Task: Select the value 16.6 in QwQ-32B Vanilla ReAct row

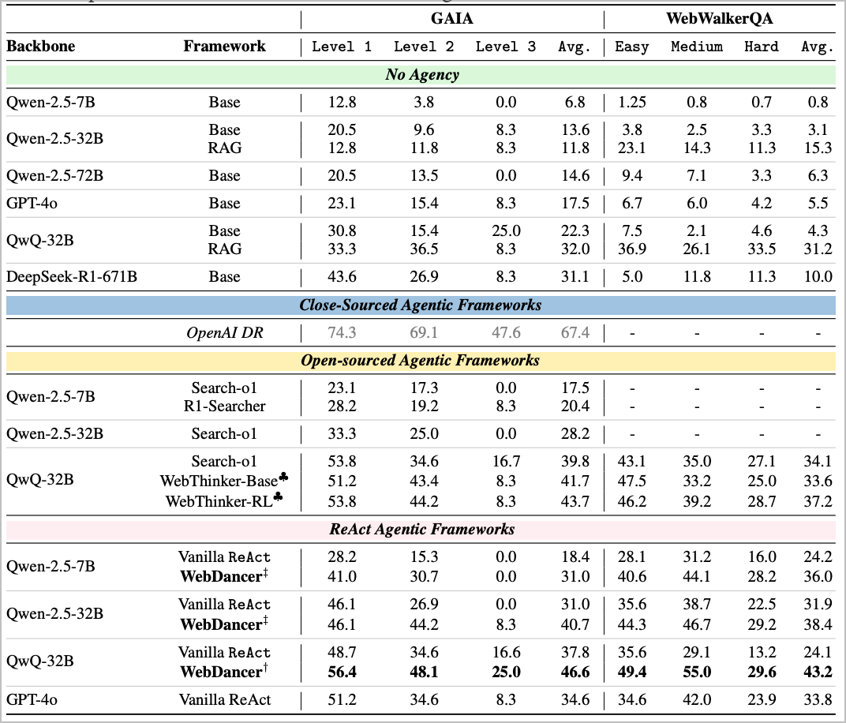Action: [506, 652]
